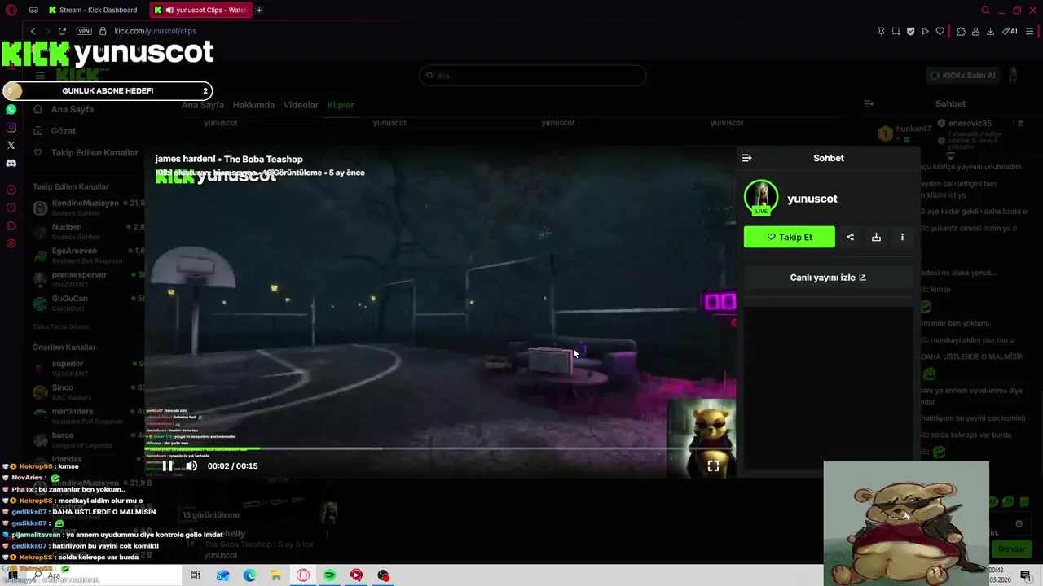Viewport: 1043px width, 586px height.
Task: Open EgeArseven followed channel
Action: click(88, 256)
